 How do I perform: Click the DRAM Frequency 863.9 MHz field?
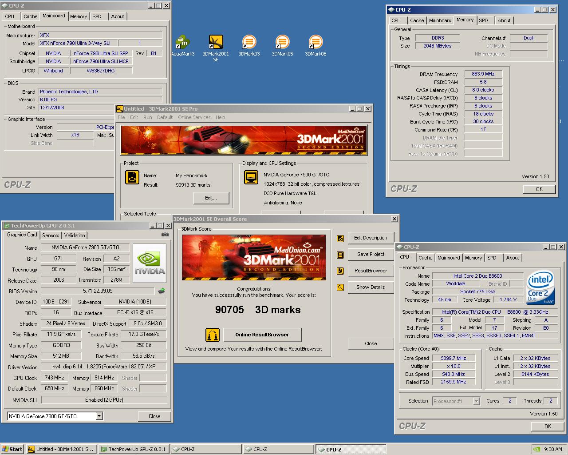(x=483, y=74)
